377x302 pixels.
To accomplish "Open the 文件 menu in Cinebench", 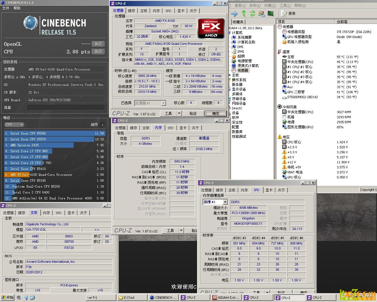I will (6, 8).
